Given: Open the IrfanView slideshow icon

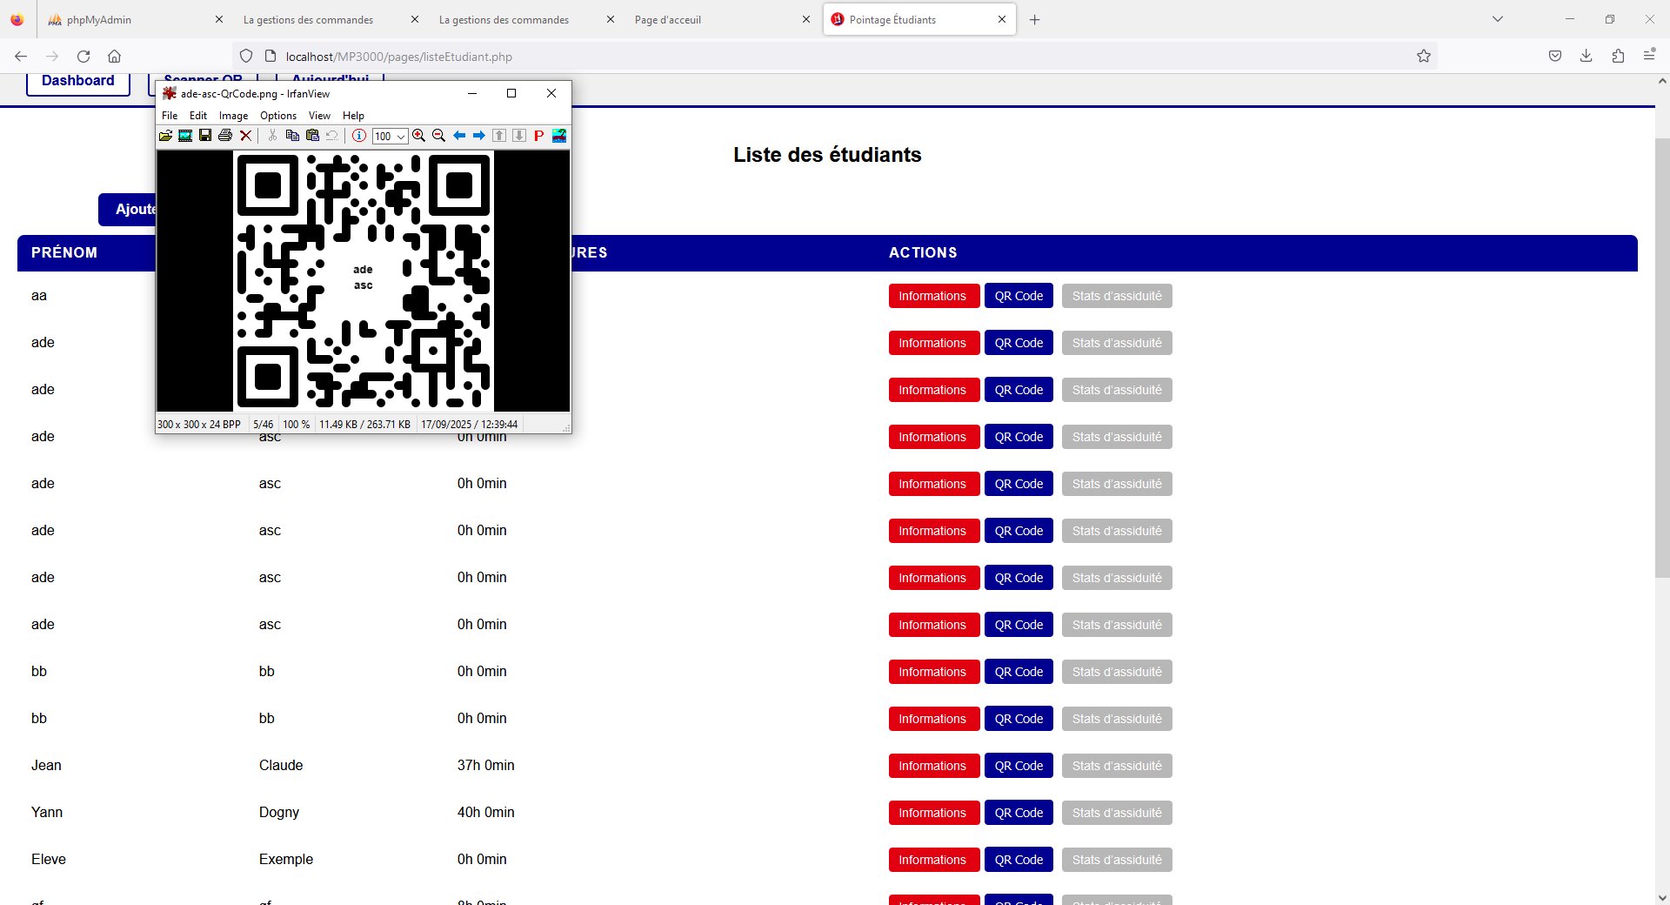Looking at the screenshot, I should 185,136.
